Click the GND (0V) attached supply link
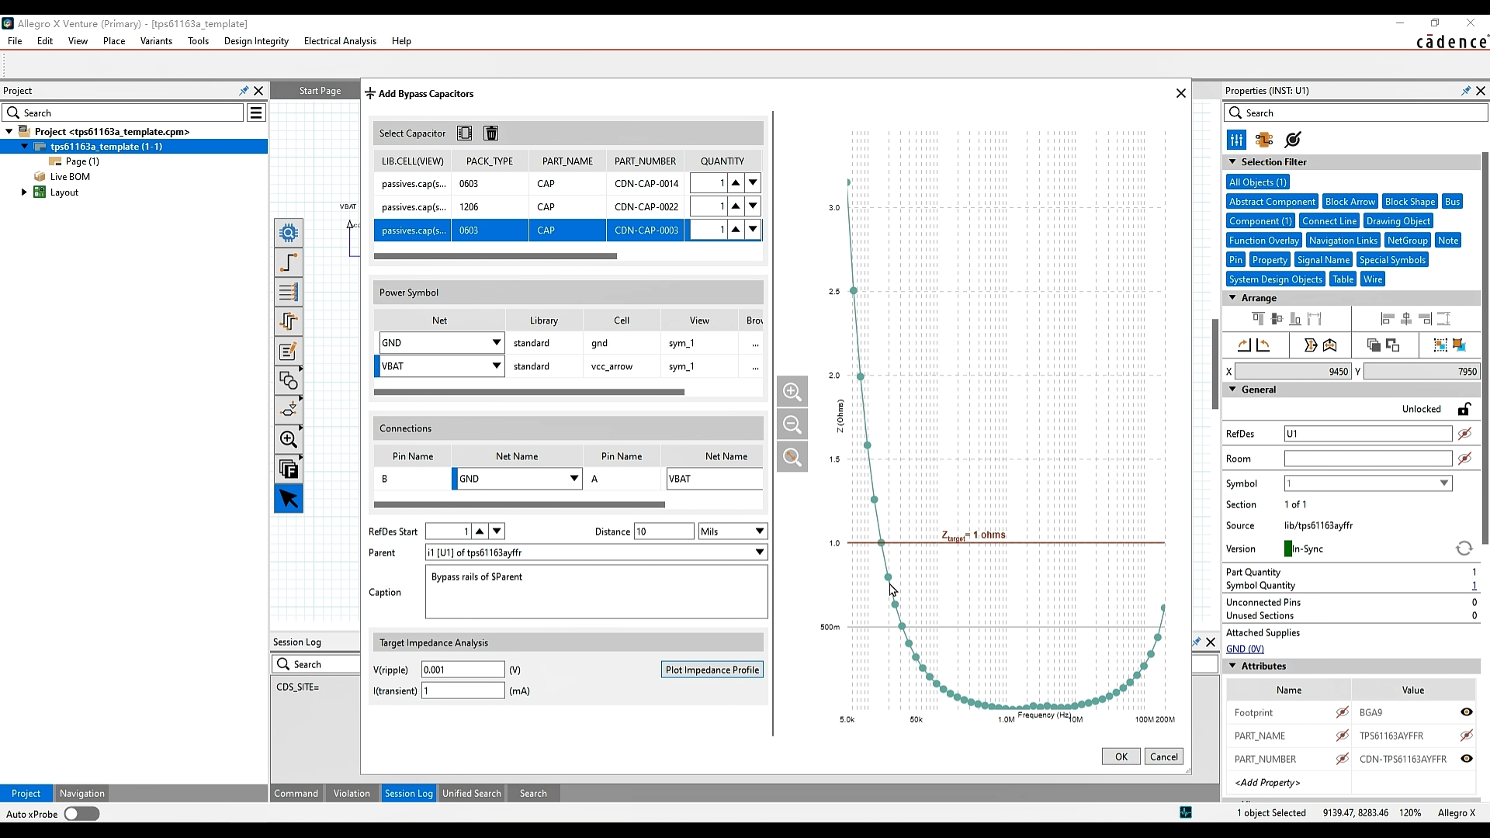1490x838 pixels. [1245, 649]
